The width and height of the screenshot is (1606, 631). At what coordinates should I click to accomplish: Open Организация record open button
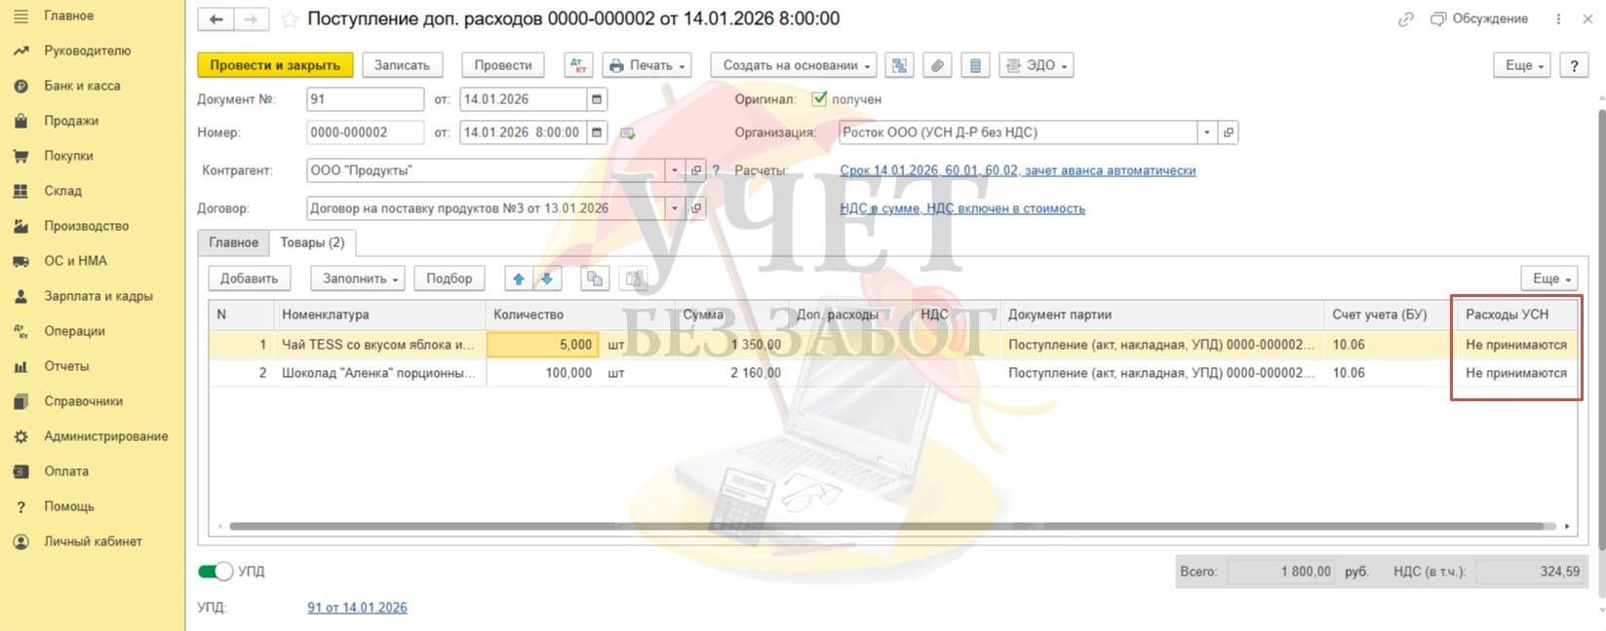[1229, 132]
